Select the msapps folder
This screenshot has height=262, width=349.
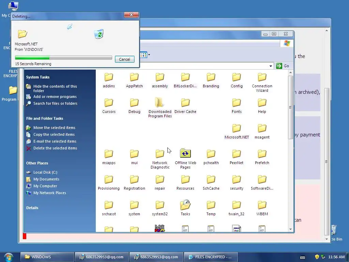[109, 157]
